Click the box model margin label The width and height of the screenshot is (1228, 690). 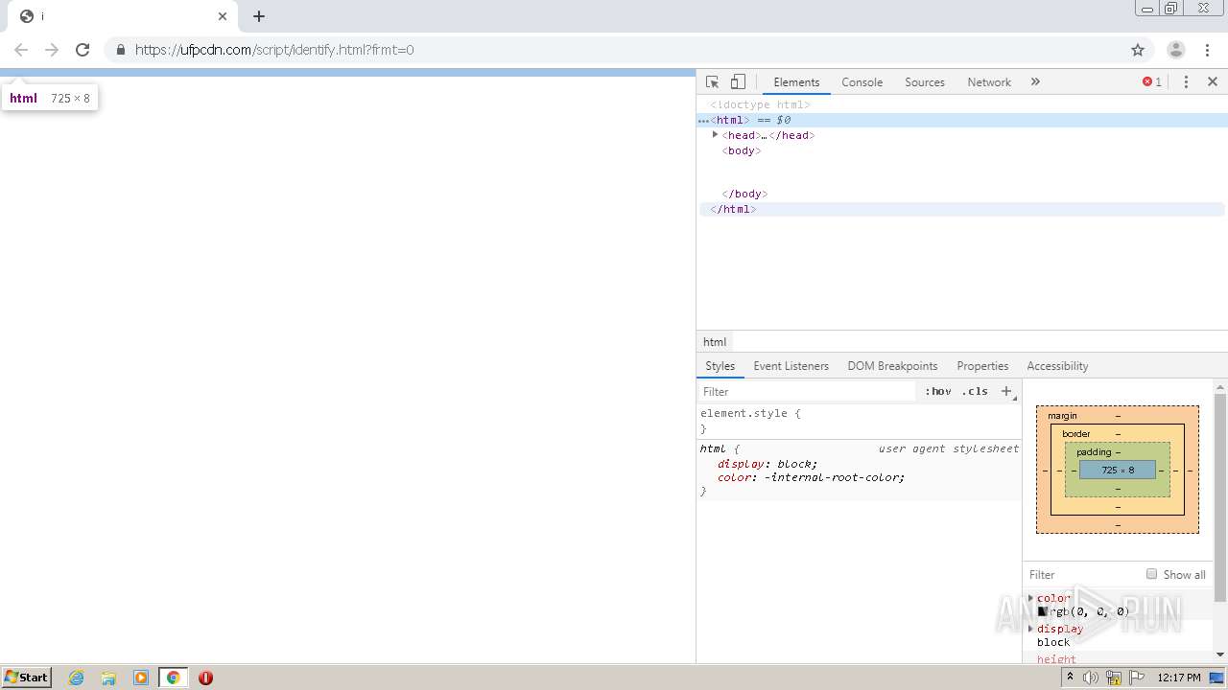click(x=1062, y=416)
